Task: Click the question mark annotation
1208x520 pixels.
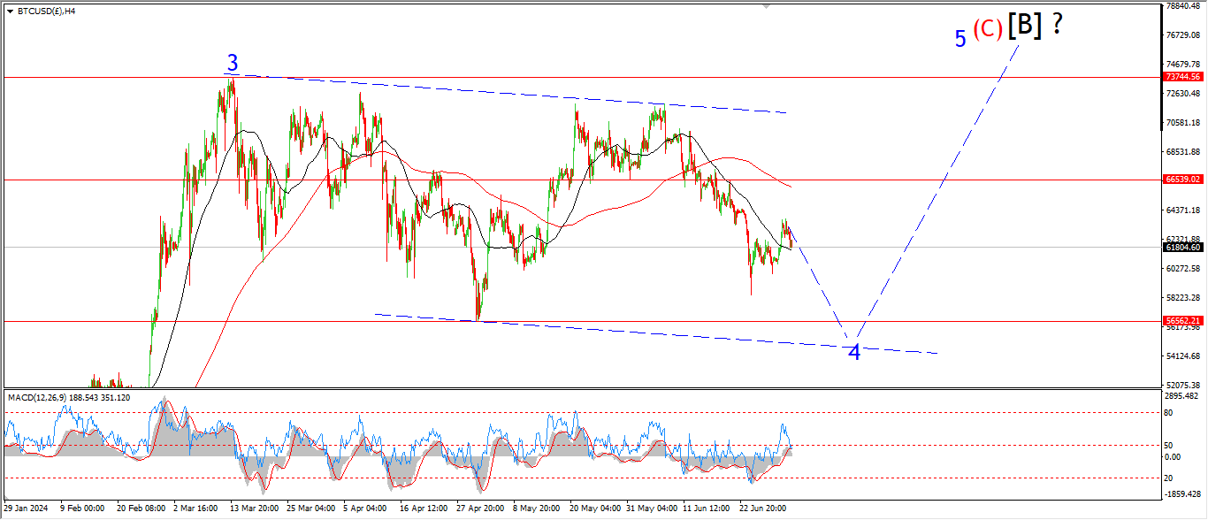Action: [1056, 25]
